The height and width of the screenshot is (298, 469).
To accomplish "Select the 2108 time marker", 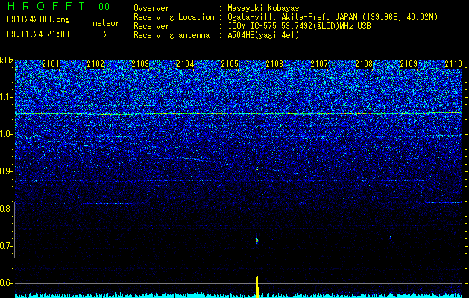I will click(364, 64).
